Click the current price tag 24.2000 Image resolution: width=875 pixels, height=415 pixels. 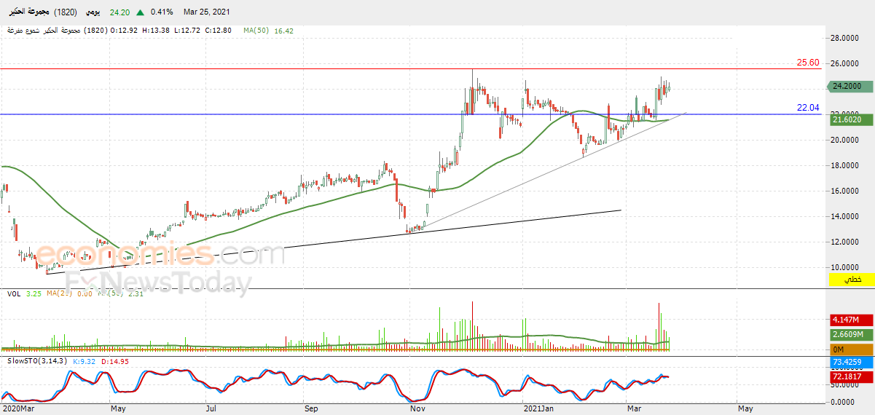850,86
